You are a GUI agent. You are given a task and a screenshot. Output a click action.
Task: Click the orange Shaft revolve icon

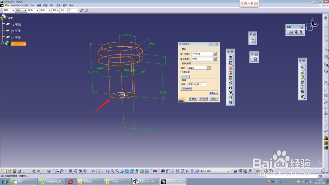(x=230, y=68)
